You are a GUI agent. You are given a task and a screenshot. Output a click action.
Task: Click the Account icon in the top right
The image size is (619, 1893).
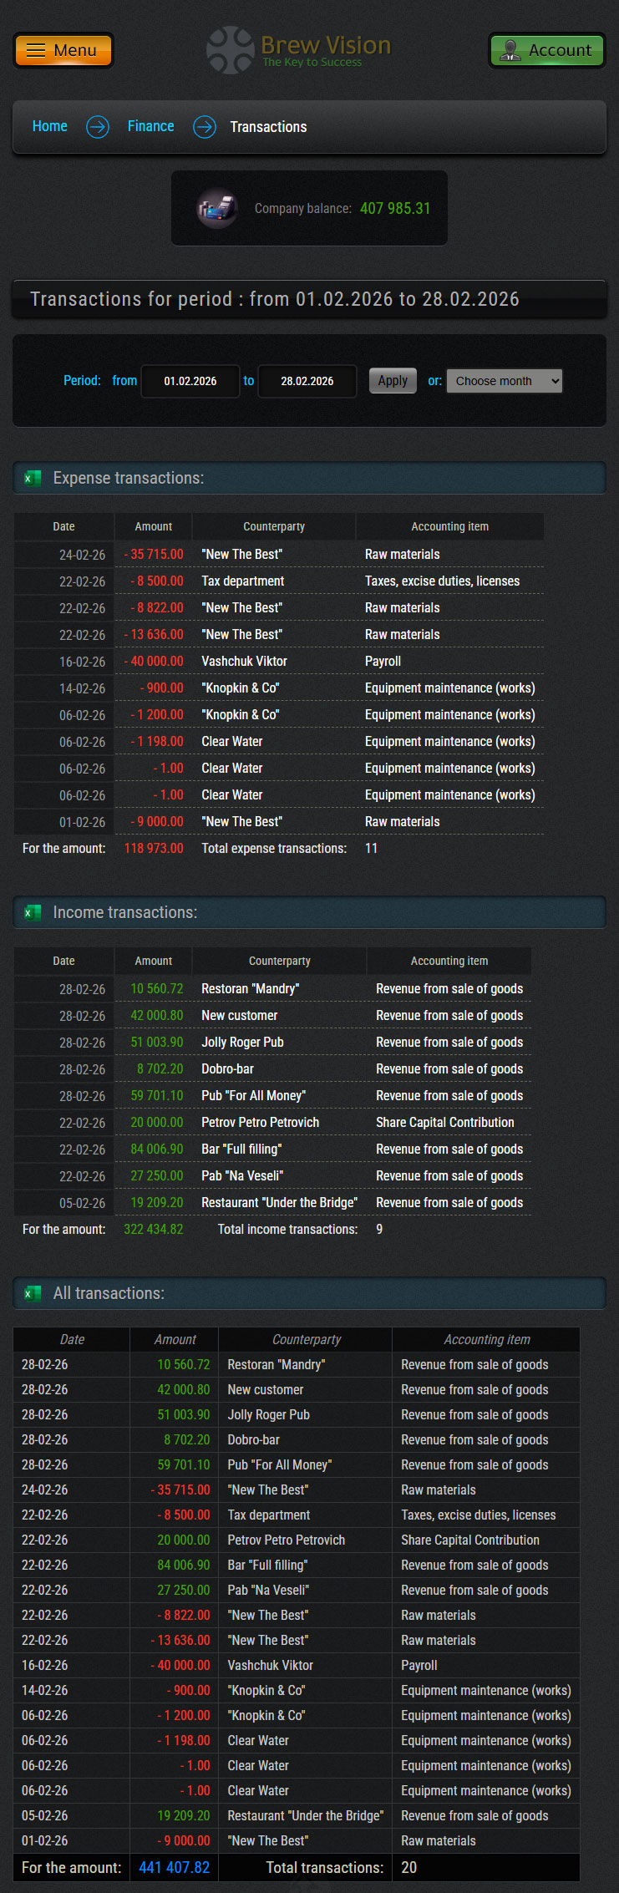click(x=512, y=49)
